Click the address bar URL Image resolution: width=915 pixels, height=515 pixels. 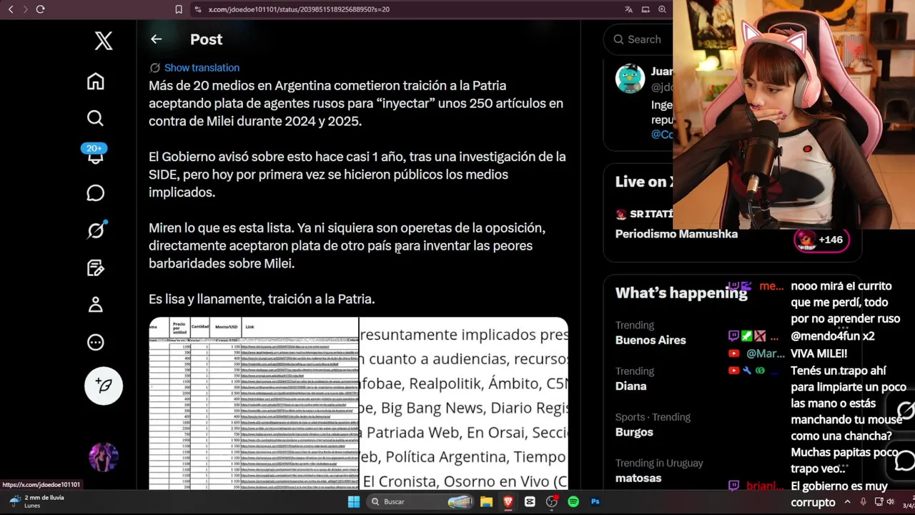tap(299, 9)
